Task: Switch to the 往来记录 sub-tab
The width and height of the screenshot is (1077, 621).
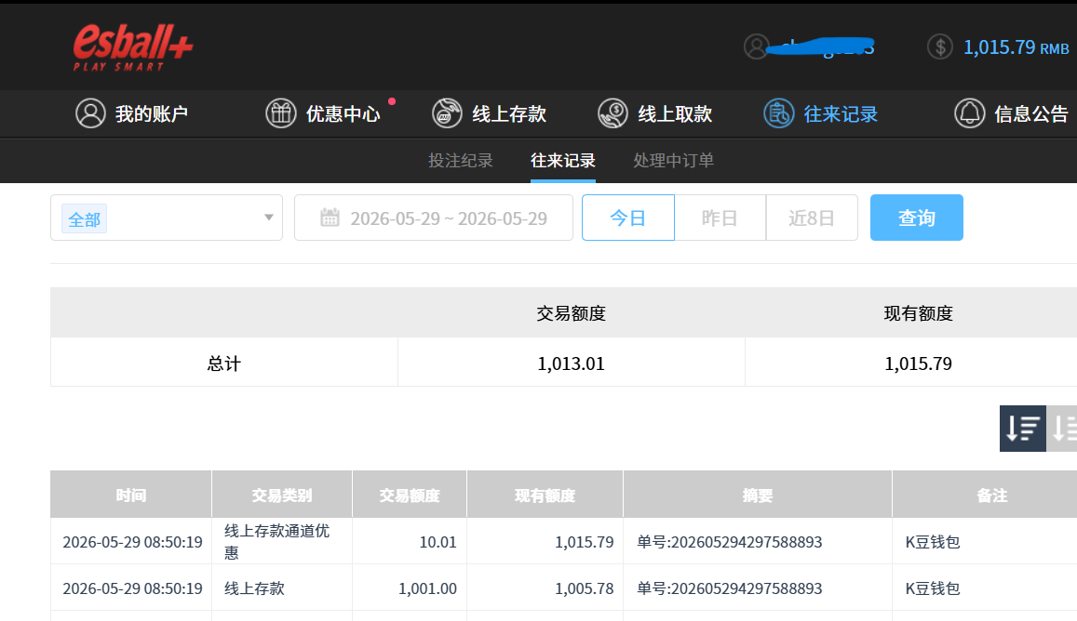Action: point(562,161)
